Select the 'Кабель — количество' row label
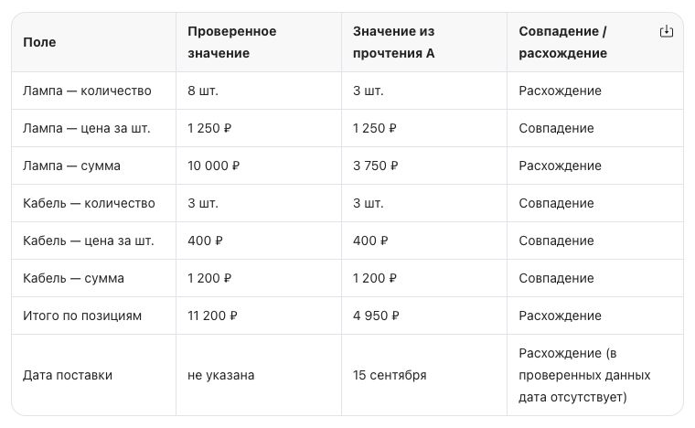The height and width of the screenshot is (428, 695). pyautogui.click(x=89, y=203)
